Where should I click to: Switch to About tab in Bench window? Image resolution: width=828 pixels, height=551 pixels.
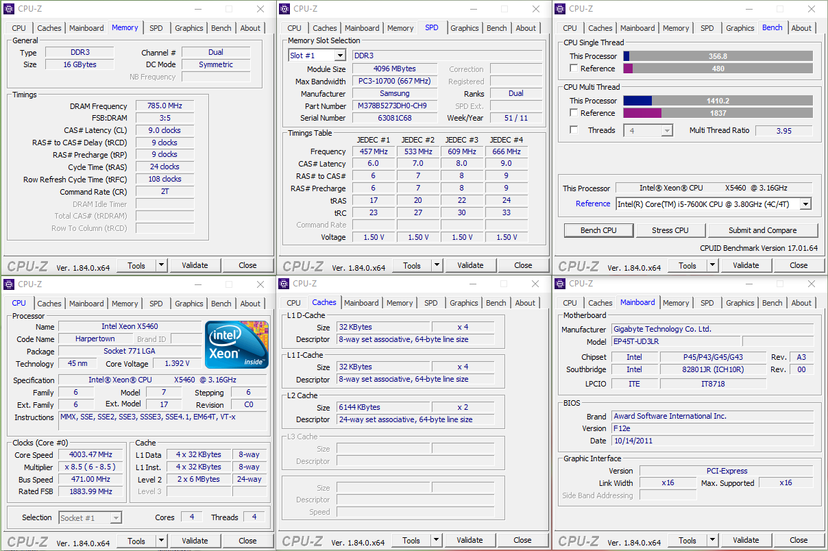[801, 28]
